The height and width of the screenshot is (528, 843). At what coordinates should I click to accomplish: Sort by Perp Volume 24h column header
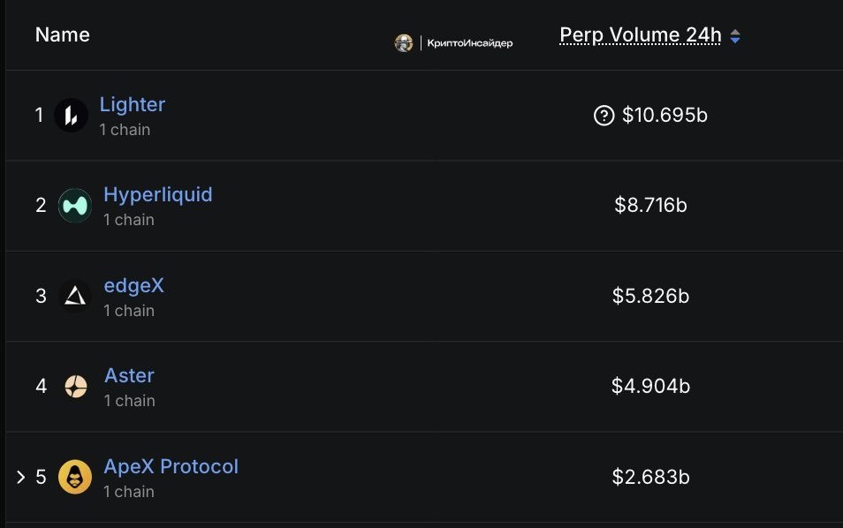coord(640,35)
